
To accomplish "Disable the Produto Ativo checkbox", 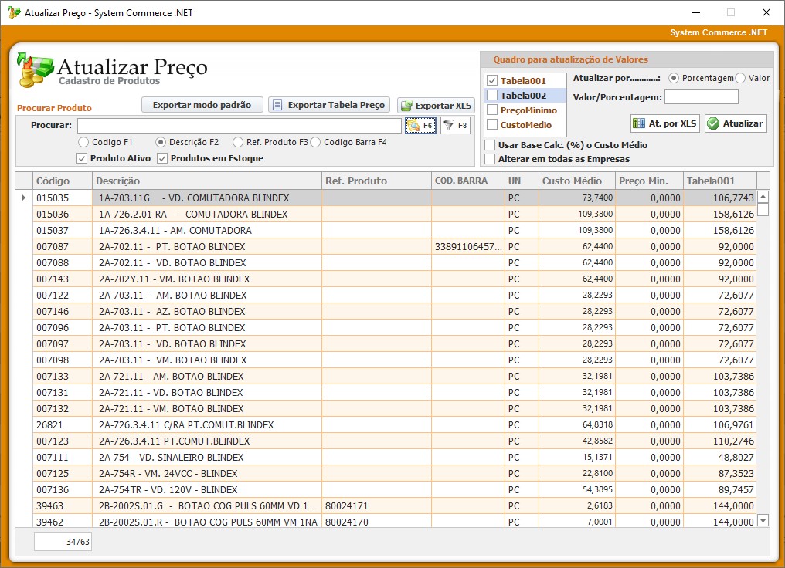I will (x=83, y=158).
